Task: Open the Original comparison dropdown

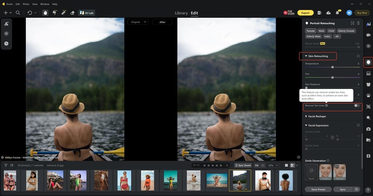Action: click(x=138, y=22)
